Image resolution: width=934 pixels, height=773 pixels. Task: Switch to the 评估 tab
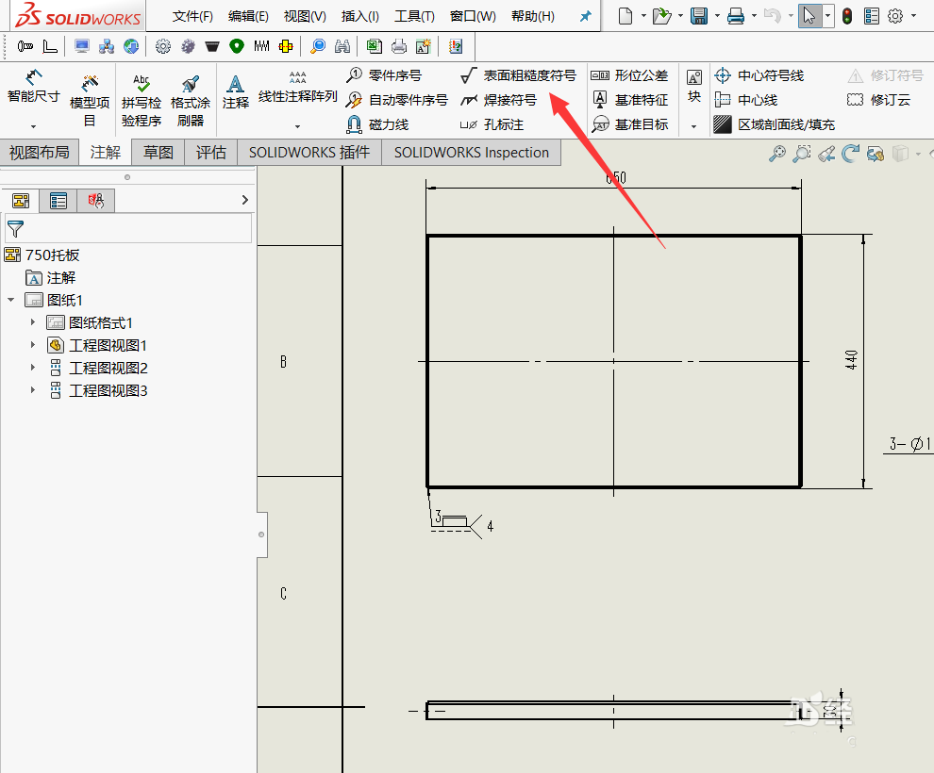click(x=211, y=153)
